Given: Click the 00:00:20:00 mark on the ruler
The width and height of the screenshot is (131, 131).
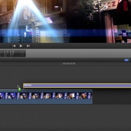Looking at the screenshot, I should click(69, 64).
